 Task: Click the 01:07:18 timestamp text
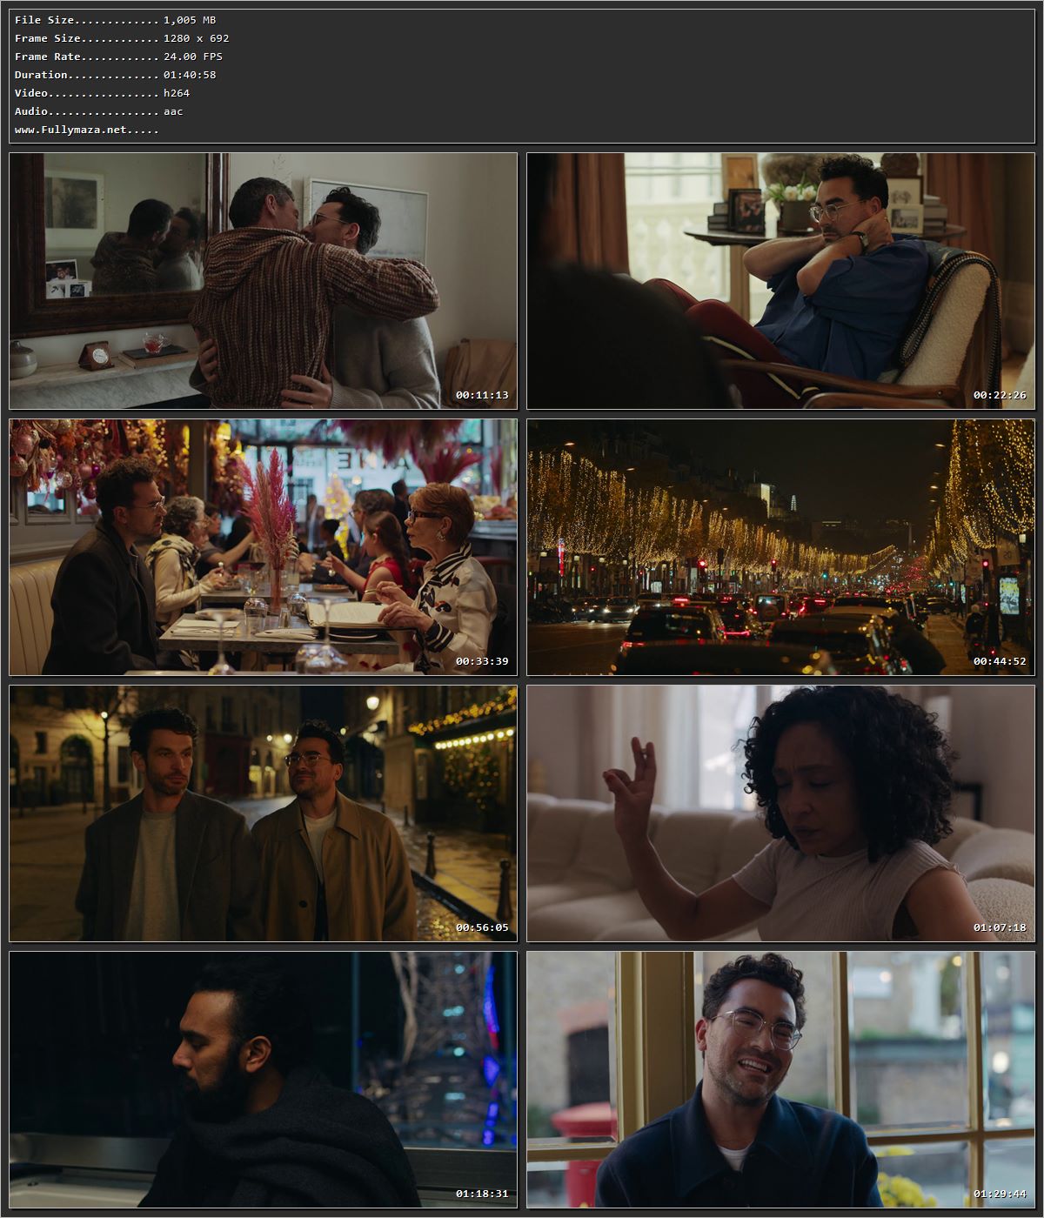point(1000,927)
